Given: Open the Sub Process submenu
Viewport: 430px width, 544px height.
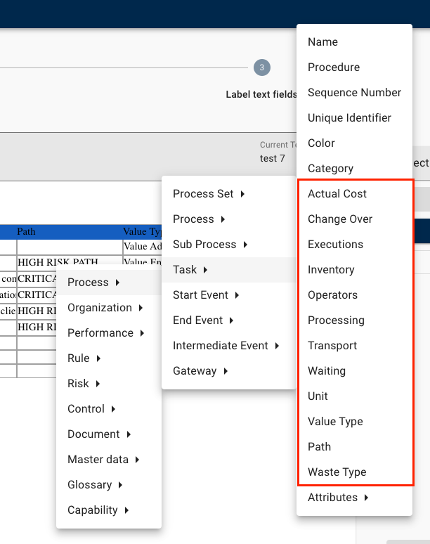Looking at the screenshot, I should [210, 245].
